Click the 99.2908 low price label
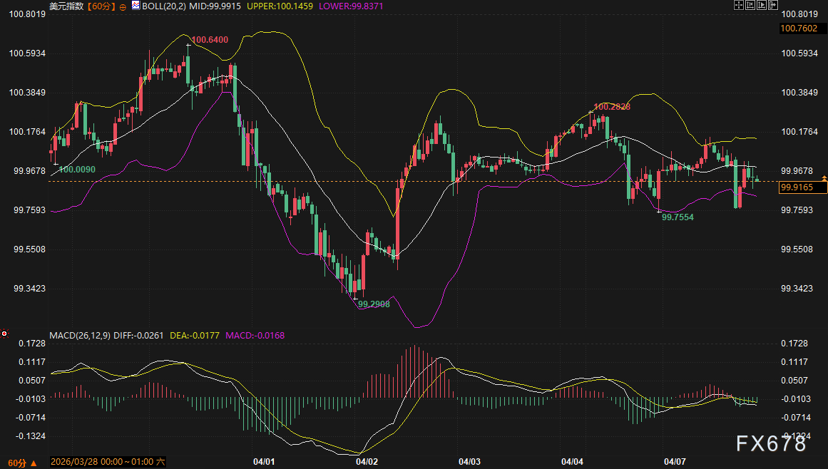 tap(374, 304)
